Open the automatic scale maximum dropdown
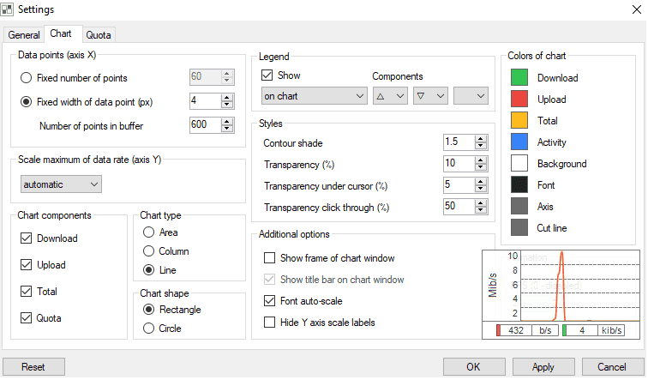Image resolution: width=648 pixels, height=380 pixels. point(59,184)
